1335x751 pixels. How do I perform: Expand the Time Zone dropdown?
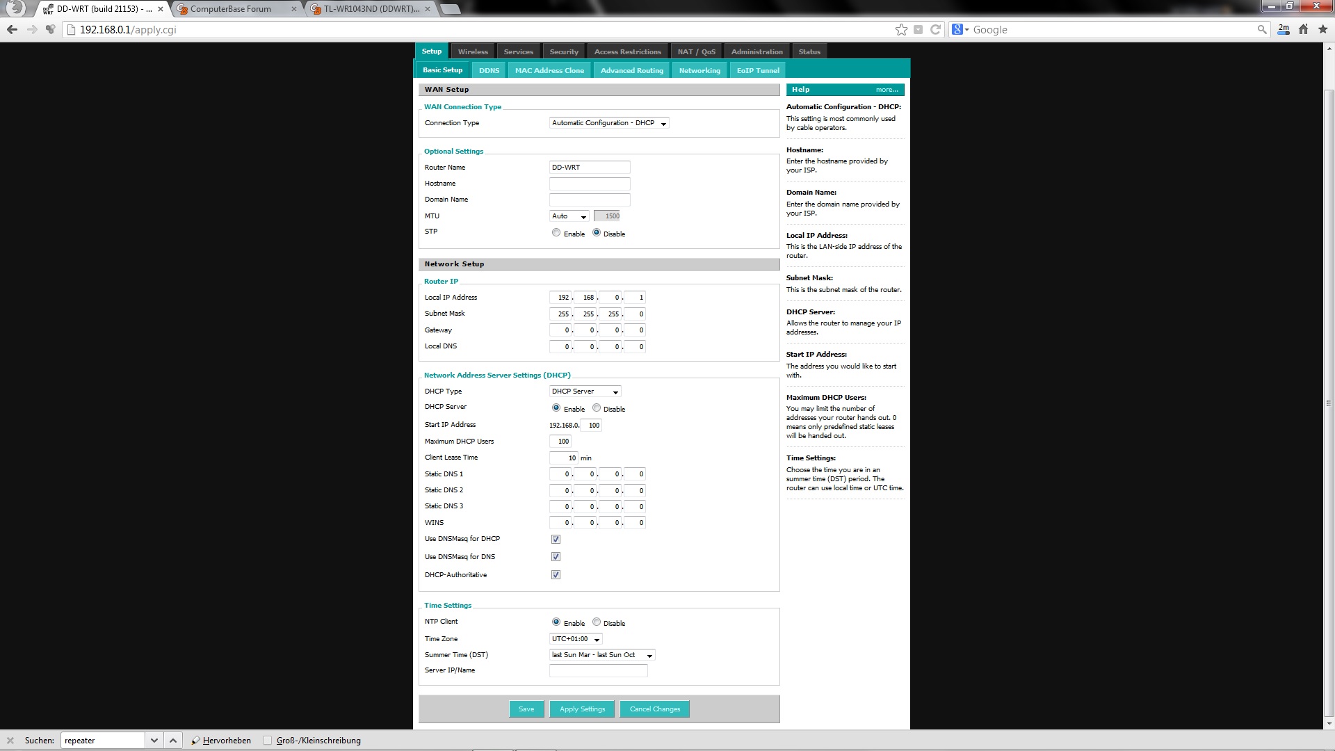pos(576,639)
